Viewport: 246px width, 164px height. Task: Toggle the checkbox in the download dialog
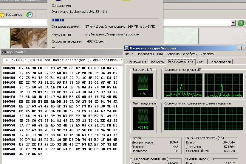(x=54, y=48)
